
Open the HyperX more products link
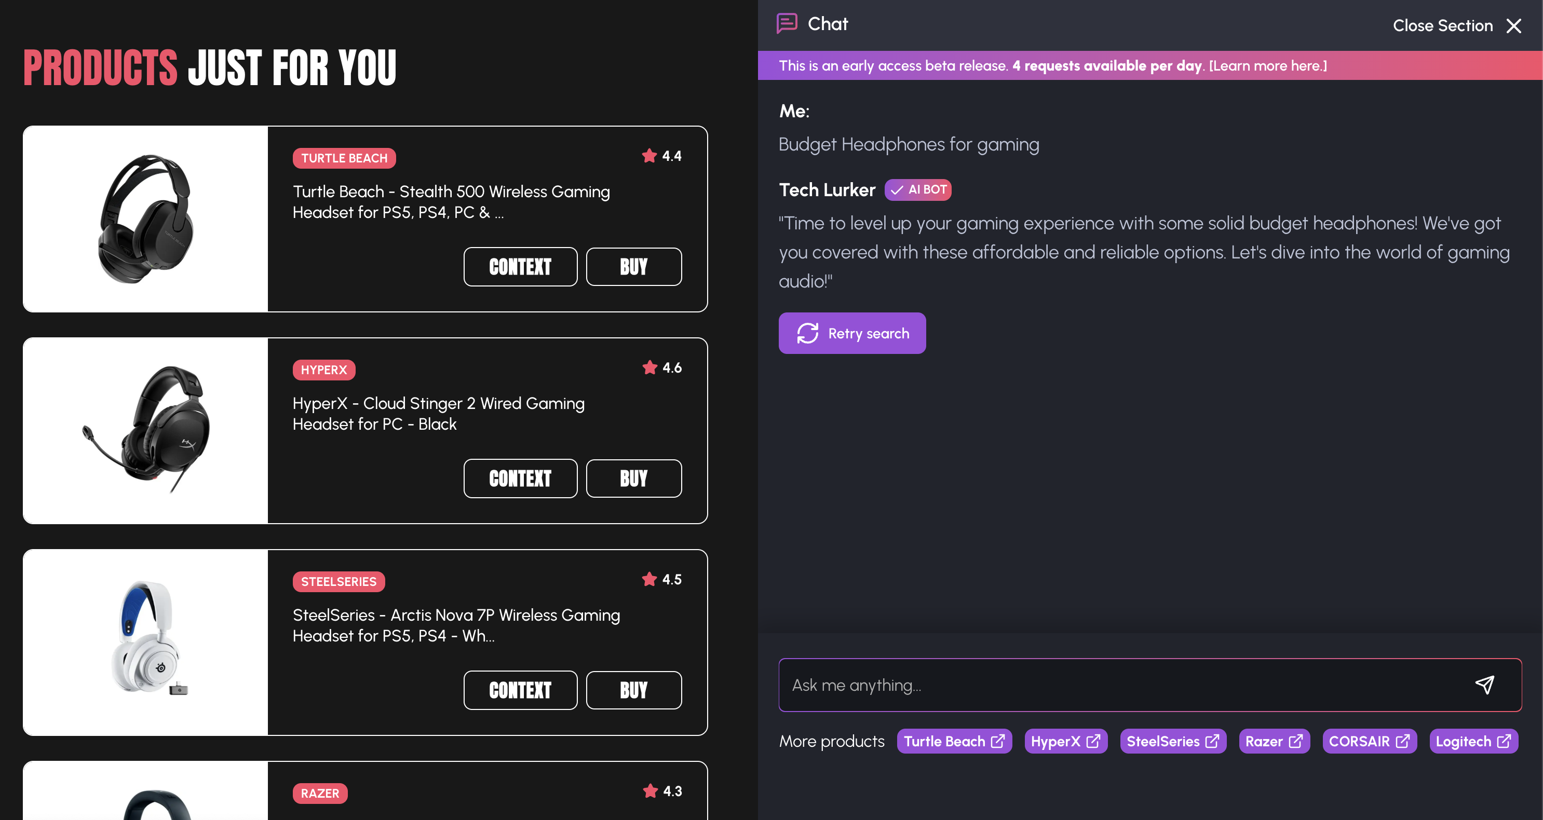[1065, 741]
